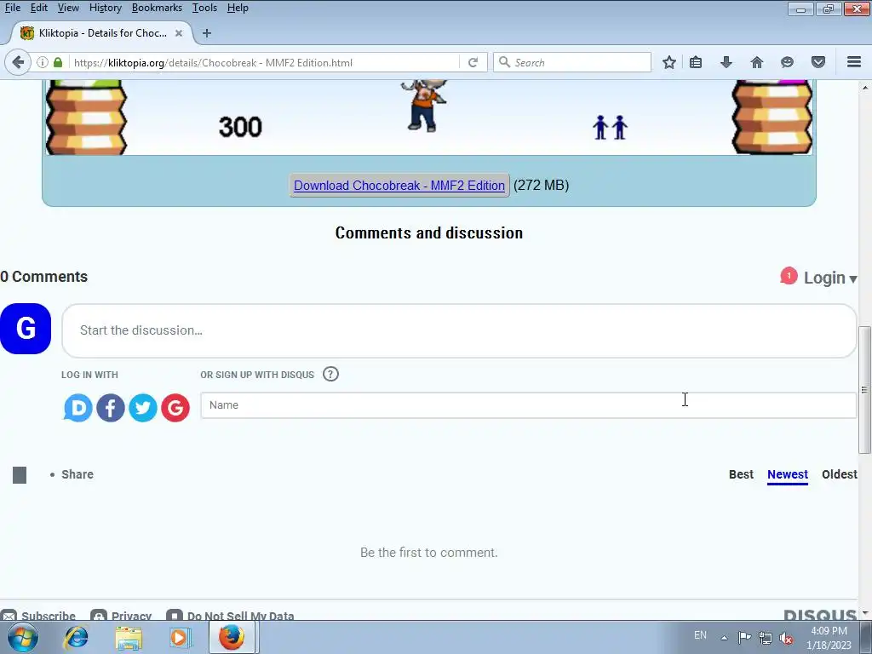Open the Pocket icon in toolbar

pyautogui.click(x=818, y=62)
